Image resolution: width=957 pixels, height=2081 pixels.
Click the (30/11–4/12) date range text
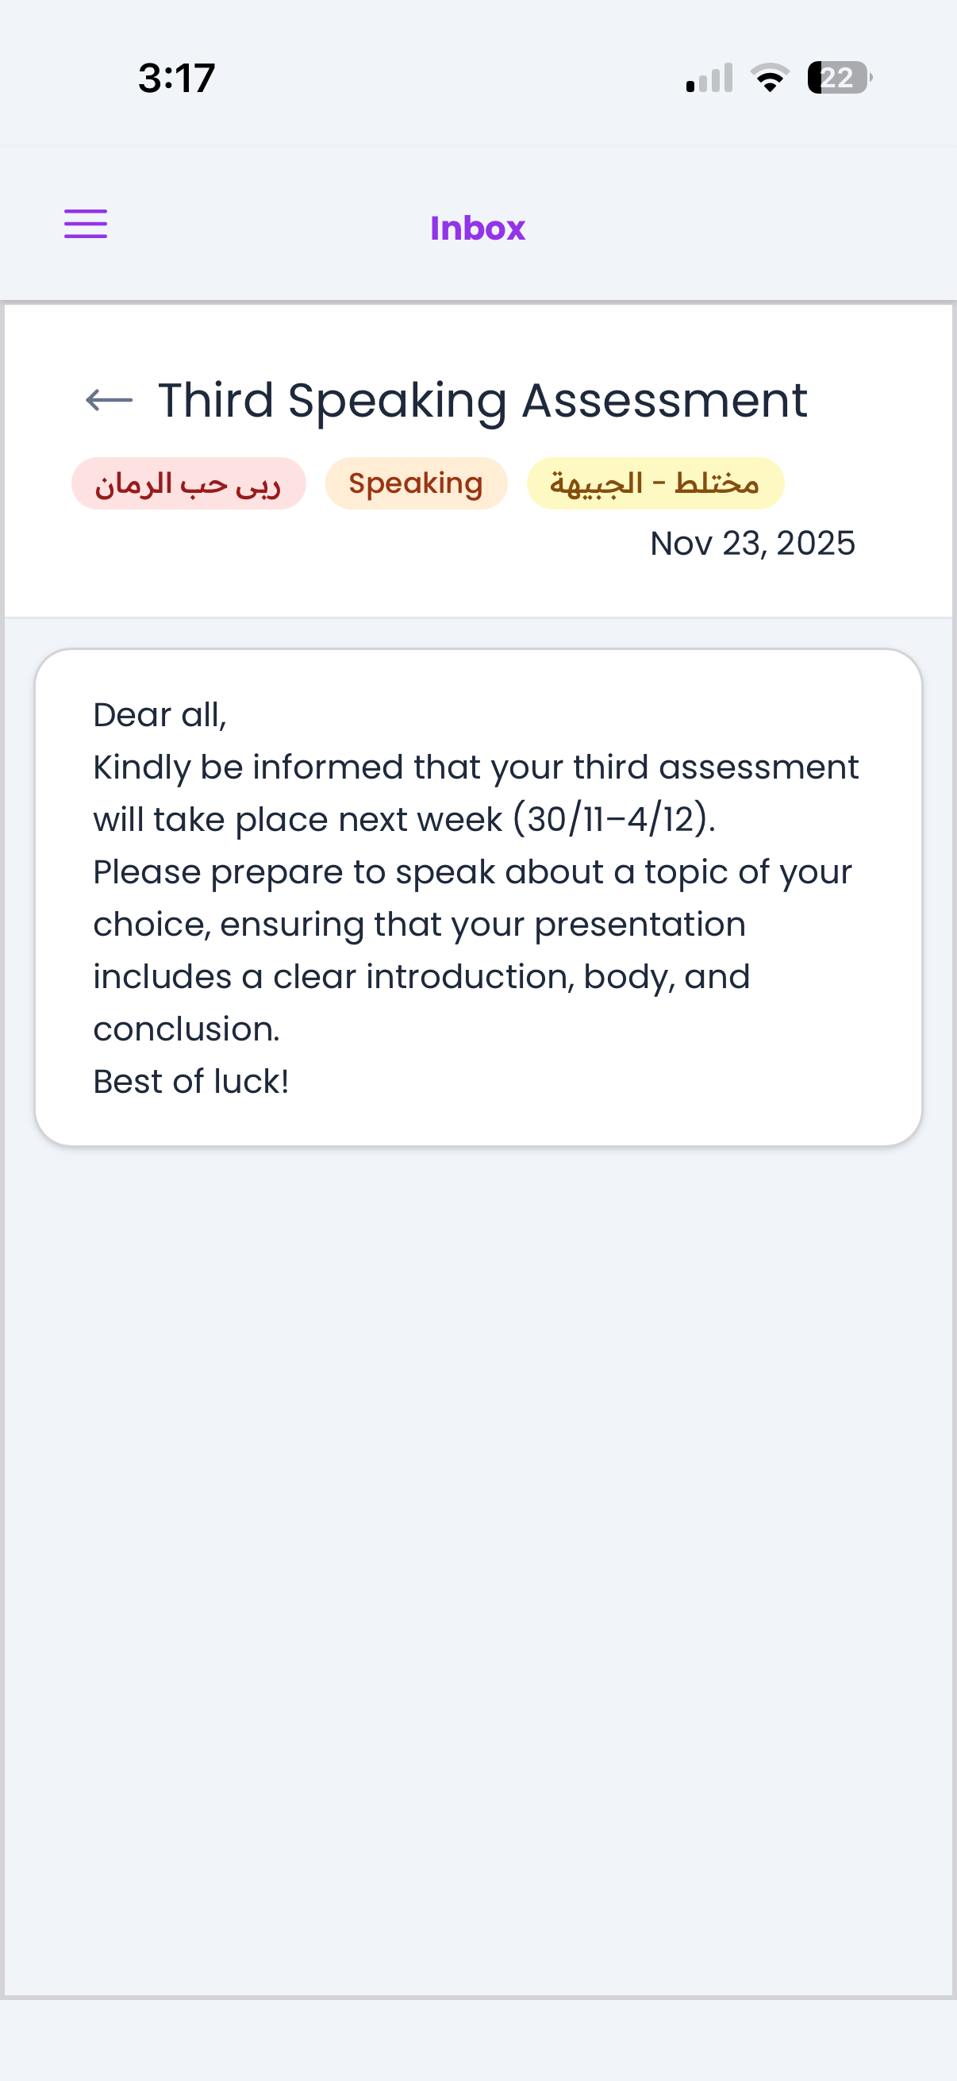[x=613, y=820]
